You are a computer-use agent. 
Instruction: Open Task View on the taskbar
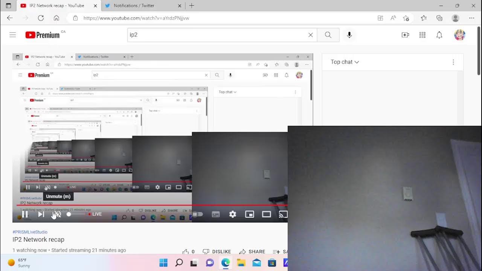pyautogui.click(x=194, y=263)
